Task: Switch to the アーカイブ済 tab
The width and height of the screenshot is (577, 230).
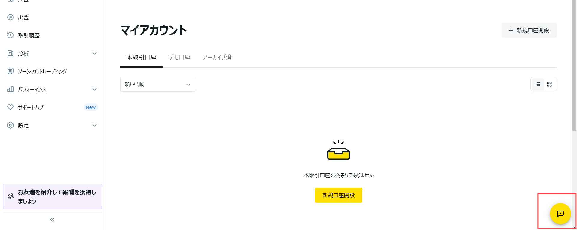Action: (217, 57)
